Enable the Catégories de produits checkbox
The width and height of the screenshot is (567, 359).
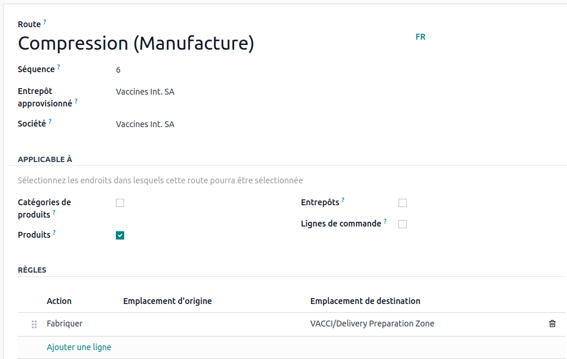(x=120, y=203)
